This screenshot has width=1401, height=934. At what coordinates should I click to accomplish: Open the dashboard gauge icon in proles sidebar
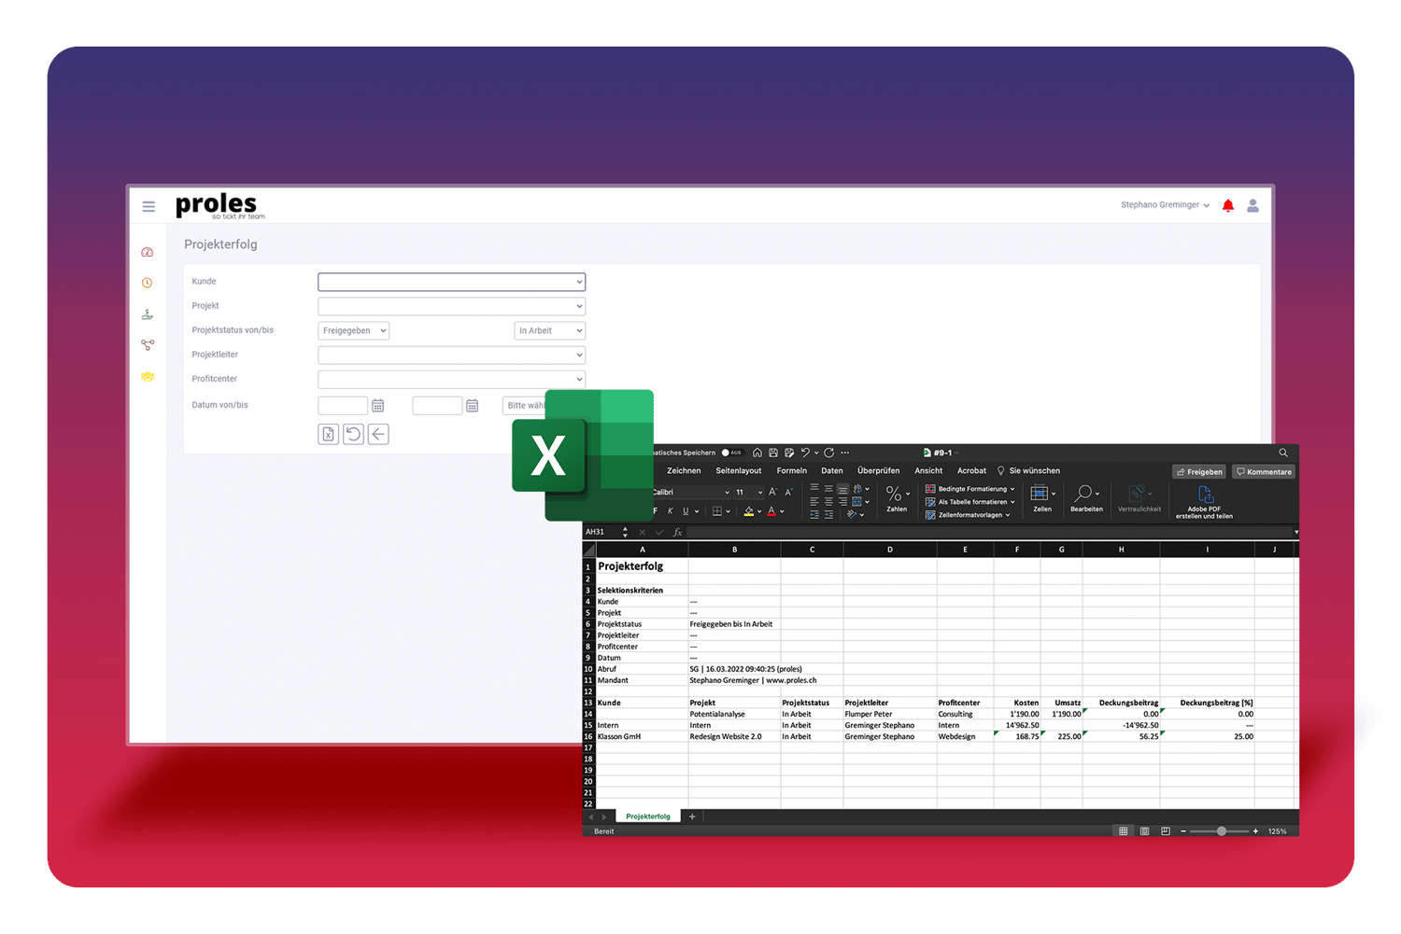(x=148, y=252)
